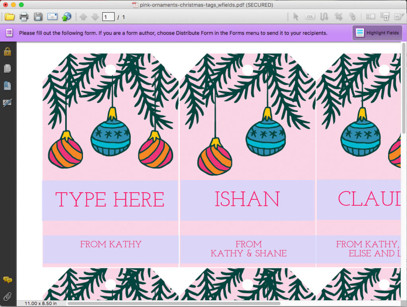Click the purple form document icon
407x307 pixels.
click(9, 33)
